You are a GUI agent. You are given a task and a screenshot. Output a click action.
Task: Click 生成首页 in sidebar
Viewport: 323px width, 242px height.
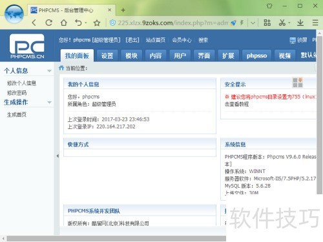17,115
